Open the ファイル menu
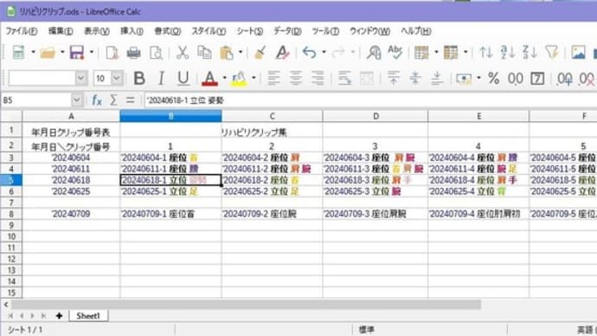597x336 pixels. [22, 31]
